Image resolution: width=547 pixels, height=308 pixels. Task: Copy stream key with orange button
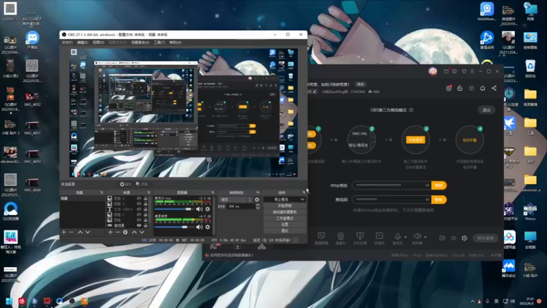pyautogui.click(x=439, y=199)
